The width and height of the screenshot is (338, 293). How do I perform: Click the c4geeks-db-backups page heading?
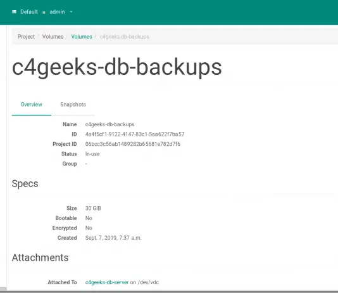(117, 67)
